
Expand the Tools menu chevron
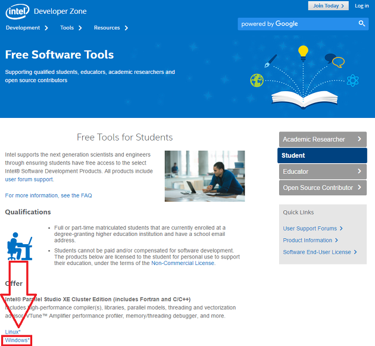point(80,28)
